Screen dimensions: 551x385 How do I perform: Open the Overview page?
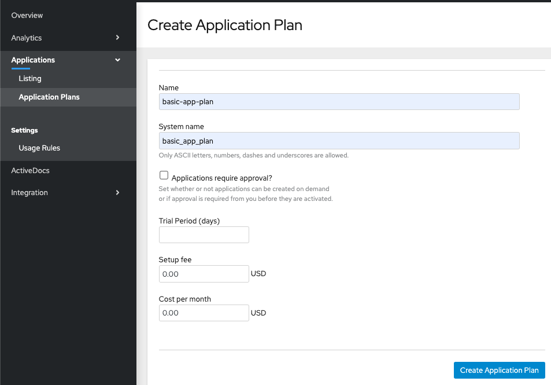point(27,15)
